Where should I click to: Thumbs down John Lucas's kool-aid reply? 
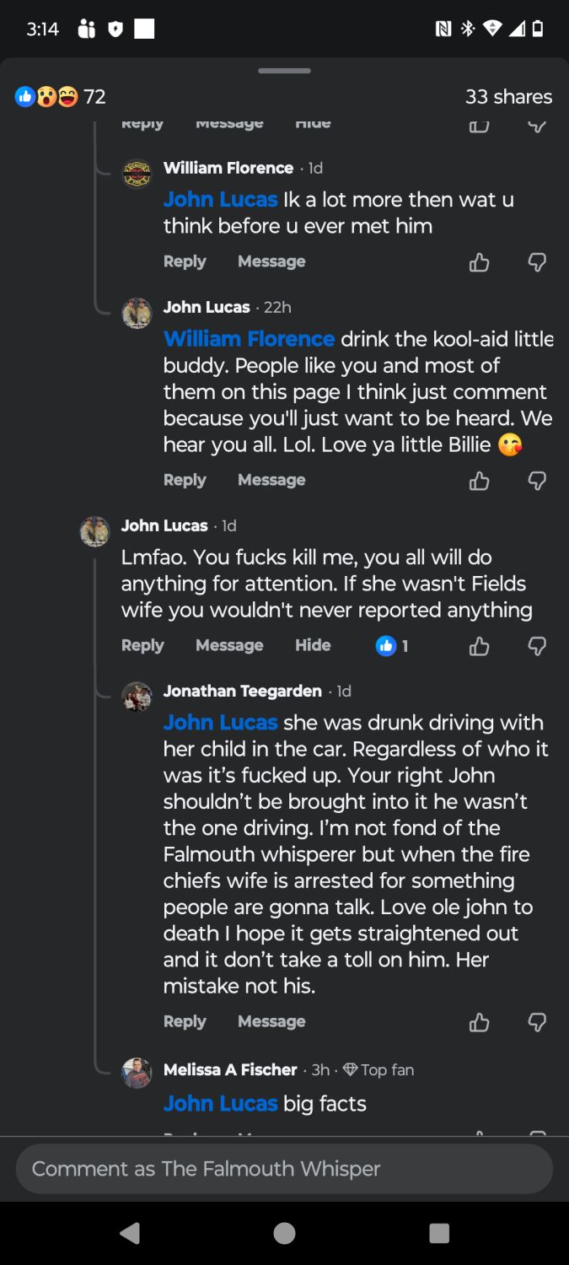coord(537,481)
